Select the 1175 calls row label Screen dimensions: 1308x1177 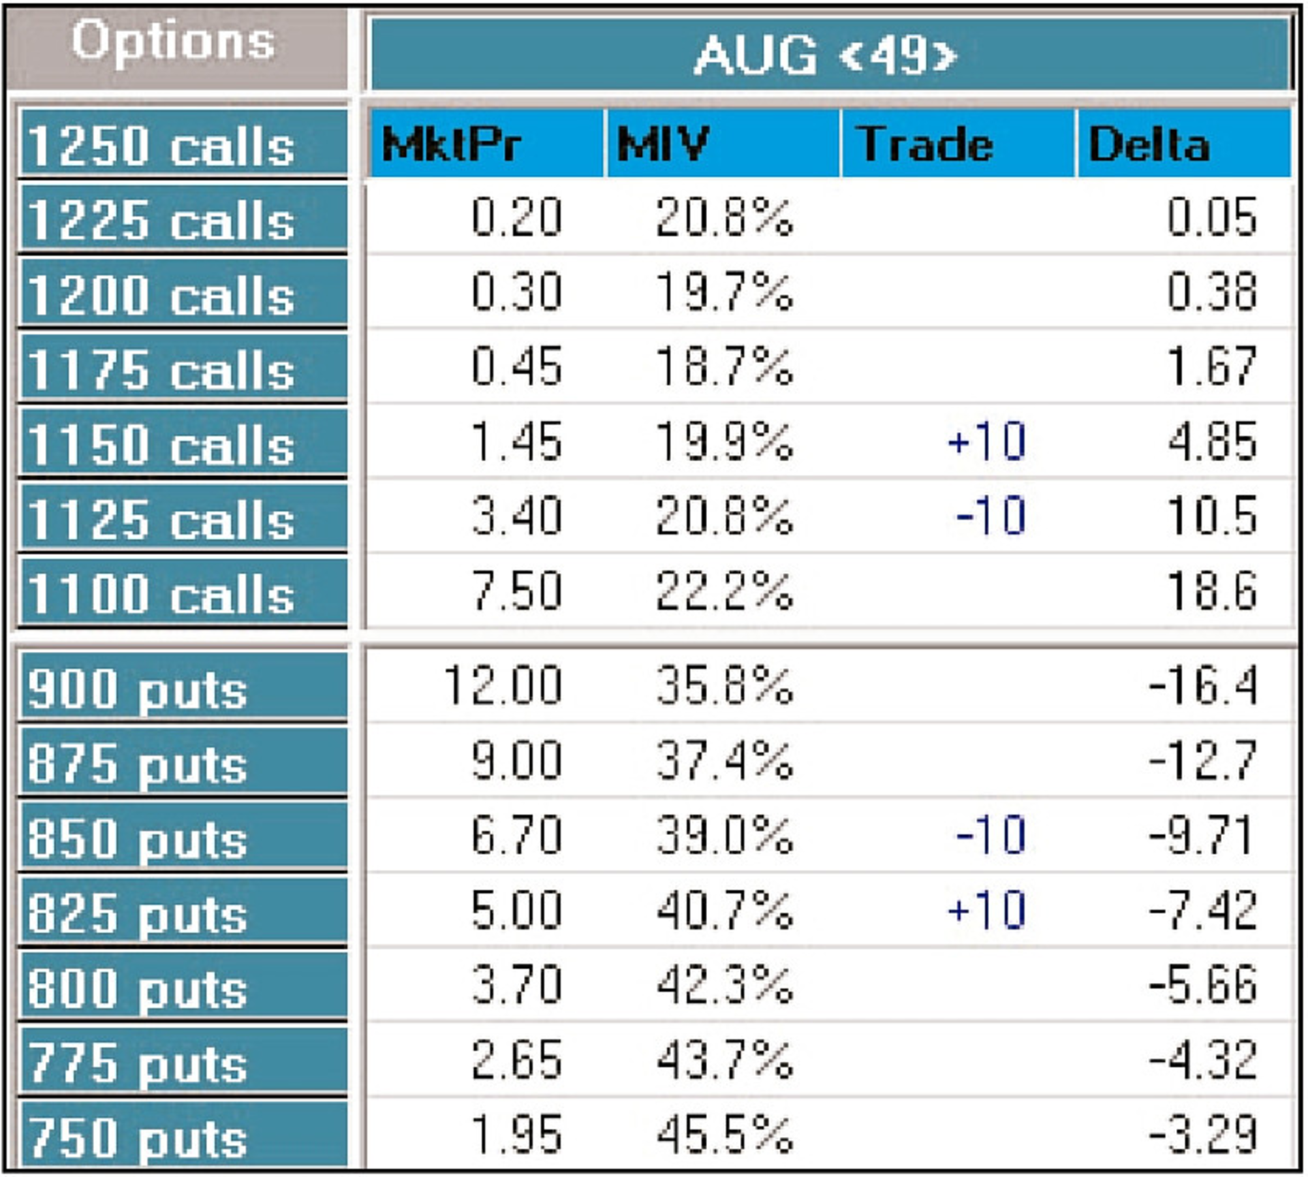click(183, 368)
